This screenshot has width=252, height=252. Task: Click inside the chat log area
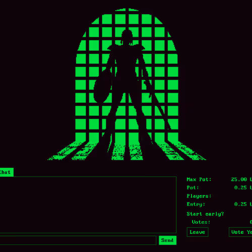pos(88,205)
